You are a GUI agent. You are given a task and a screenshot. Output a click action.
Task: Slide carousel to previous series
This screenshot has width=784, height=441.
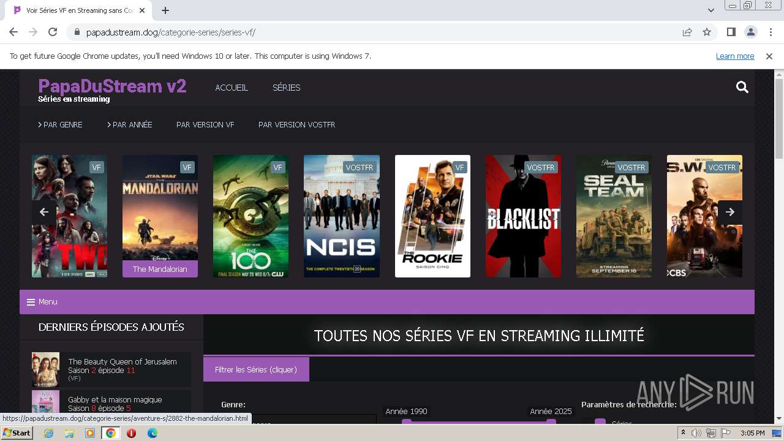click(x=44, y=212)
